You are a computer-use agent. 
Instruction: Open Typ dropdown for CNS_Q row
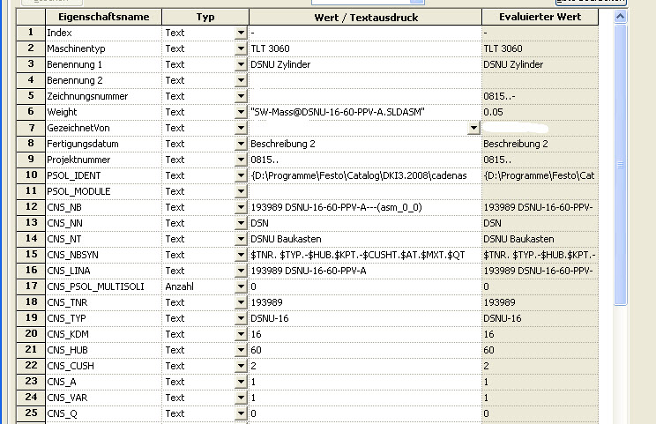click(x=241, y=413)
